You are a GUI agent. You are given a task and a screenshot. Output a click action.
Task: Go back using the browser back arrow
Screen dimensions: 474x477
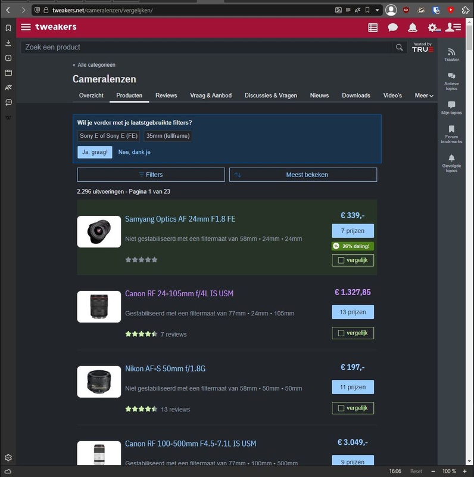tap(8, 10)
